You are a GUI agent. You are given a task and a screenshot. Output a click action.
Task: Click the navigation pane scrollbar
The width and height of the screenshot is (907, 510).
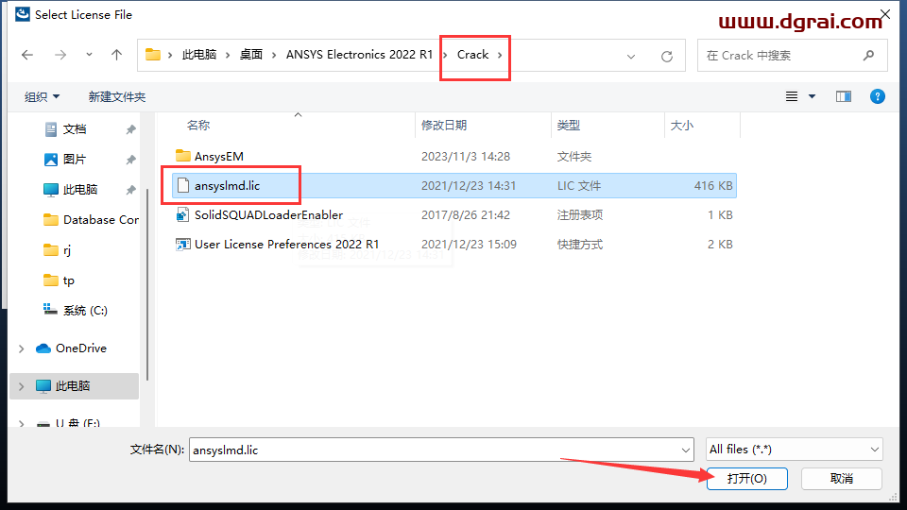pos(147,283)
